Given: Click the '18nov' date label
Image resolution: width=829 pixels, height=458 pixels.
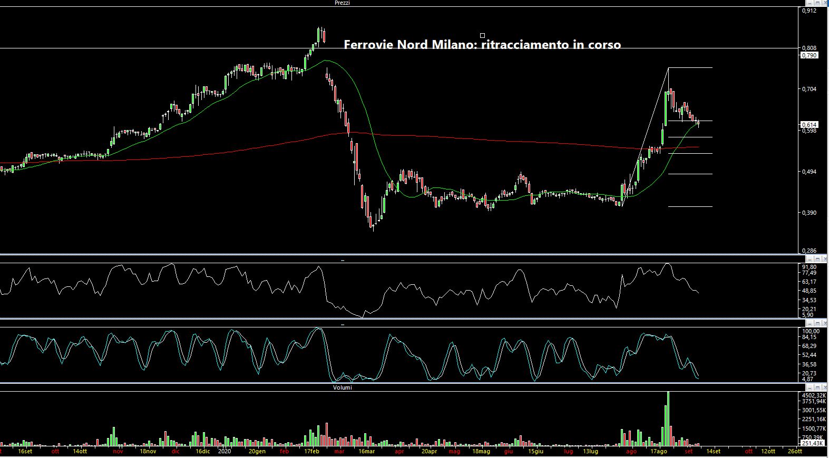Looking at the screenshot, I should pos(148,451).
